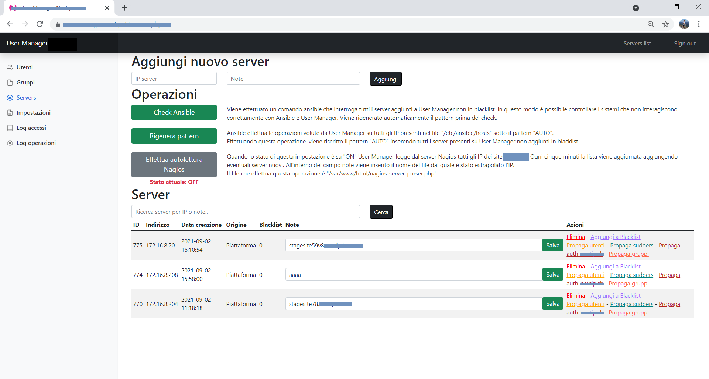Select Servers sidebar entry

21,97
